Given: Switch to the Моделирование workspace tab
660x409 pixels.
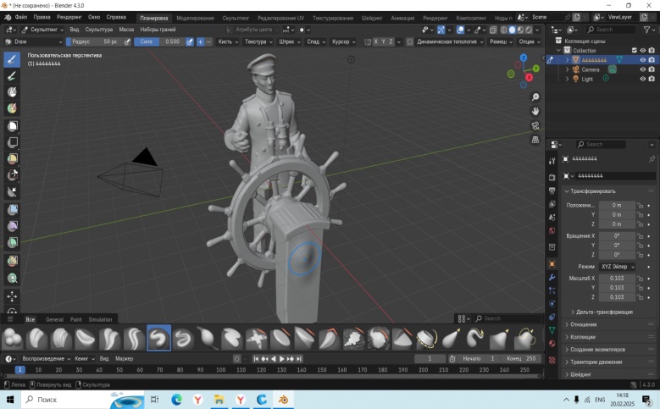Looking at the screenshot, I should tap(195, 18).
